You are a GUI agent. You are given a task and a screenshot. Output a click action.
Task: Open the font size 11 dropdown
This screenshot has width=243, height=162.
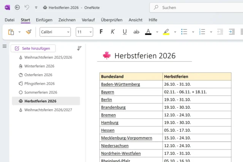[84, 32]
